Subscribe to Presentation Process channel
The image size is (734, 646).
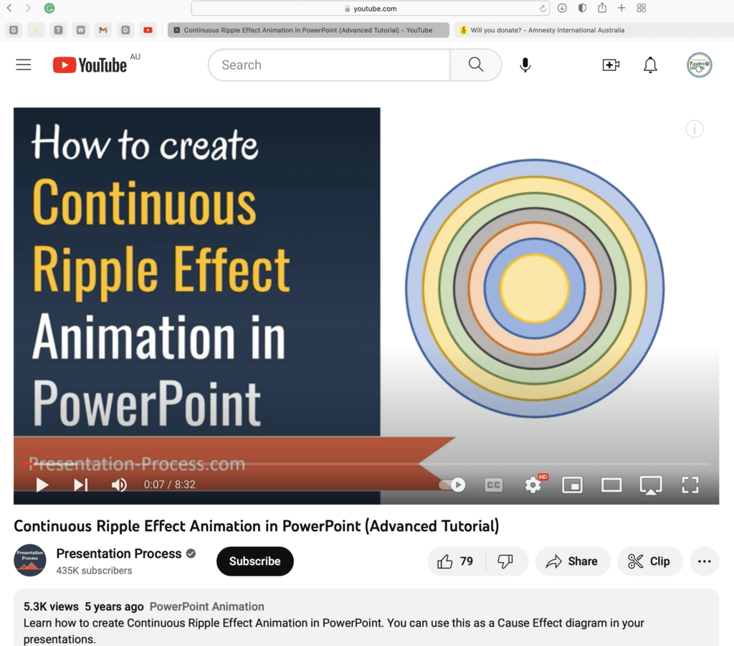pyautogui.click(x=254, y=561)
